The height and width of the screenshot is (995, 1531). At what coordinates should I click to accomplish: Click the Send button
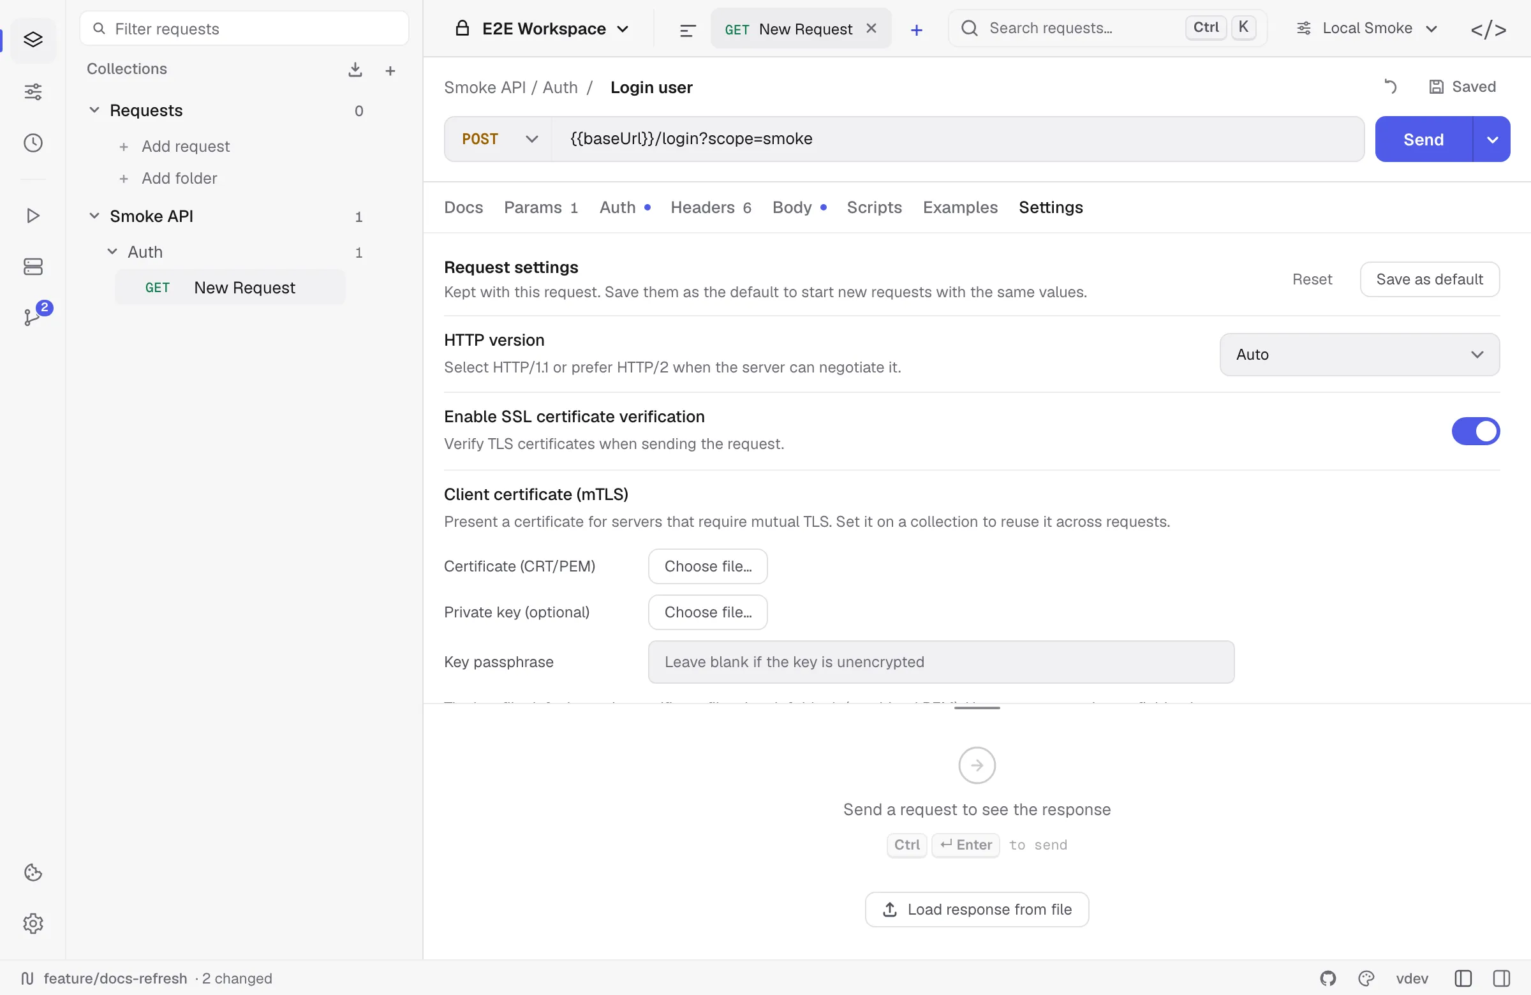[x=1424, y=139]
